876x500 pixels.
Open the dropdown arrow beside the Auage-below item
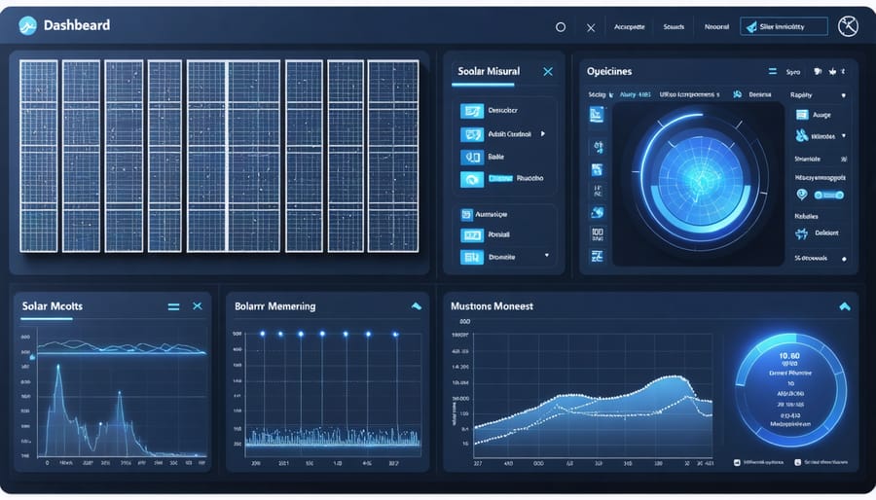click(x=844, y=135)
